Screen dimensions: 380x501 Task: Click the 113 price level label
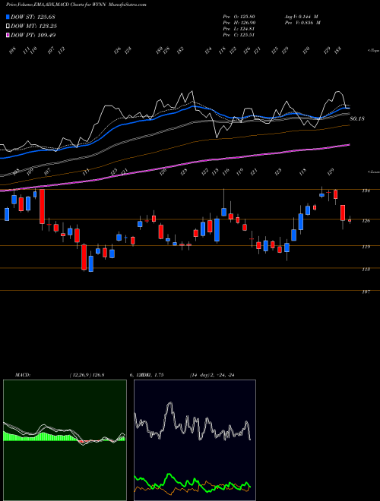[366, 269]
